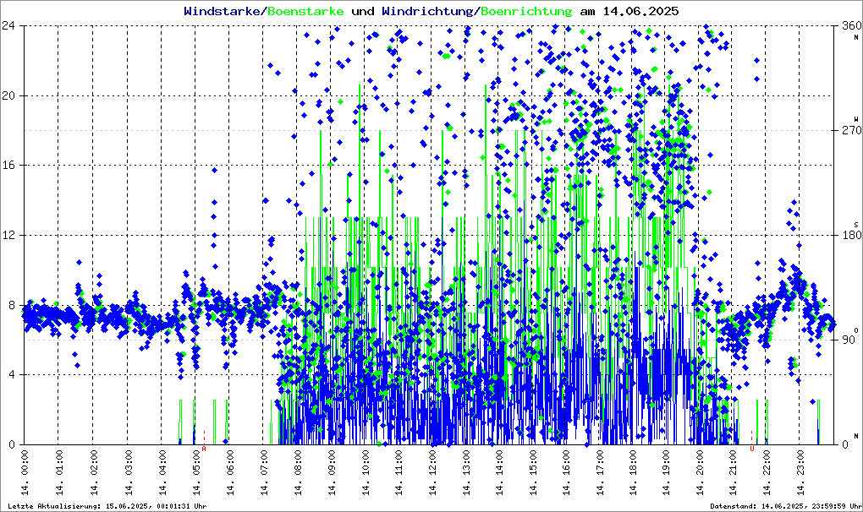This screenshot has width=863, height=512.
Task: Click the 'Letzte Aktualisierung' timestamp text
Action: (x=107, y=506)
